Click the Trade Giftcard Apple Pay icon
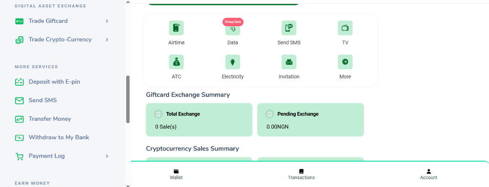Viewport: 489px width, 187px height. pyautogui.click(x=20, y=21)
